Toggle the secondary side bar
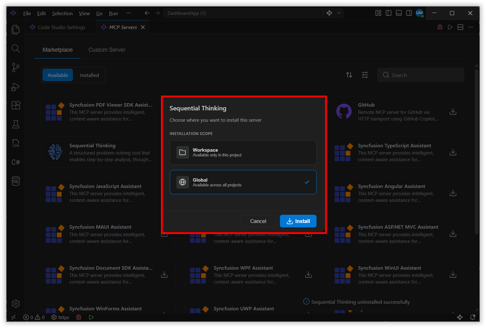This screenshot has width=486, height=328. [x=409, y=13]
